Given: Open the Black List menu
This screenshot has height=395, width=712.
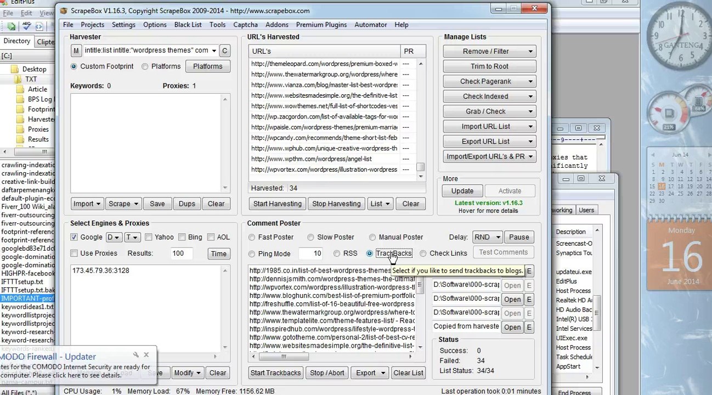Looking at the screenshot, I should [188, 25].
